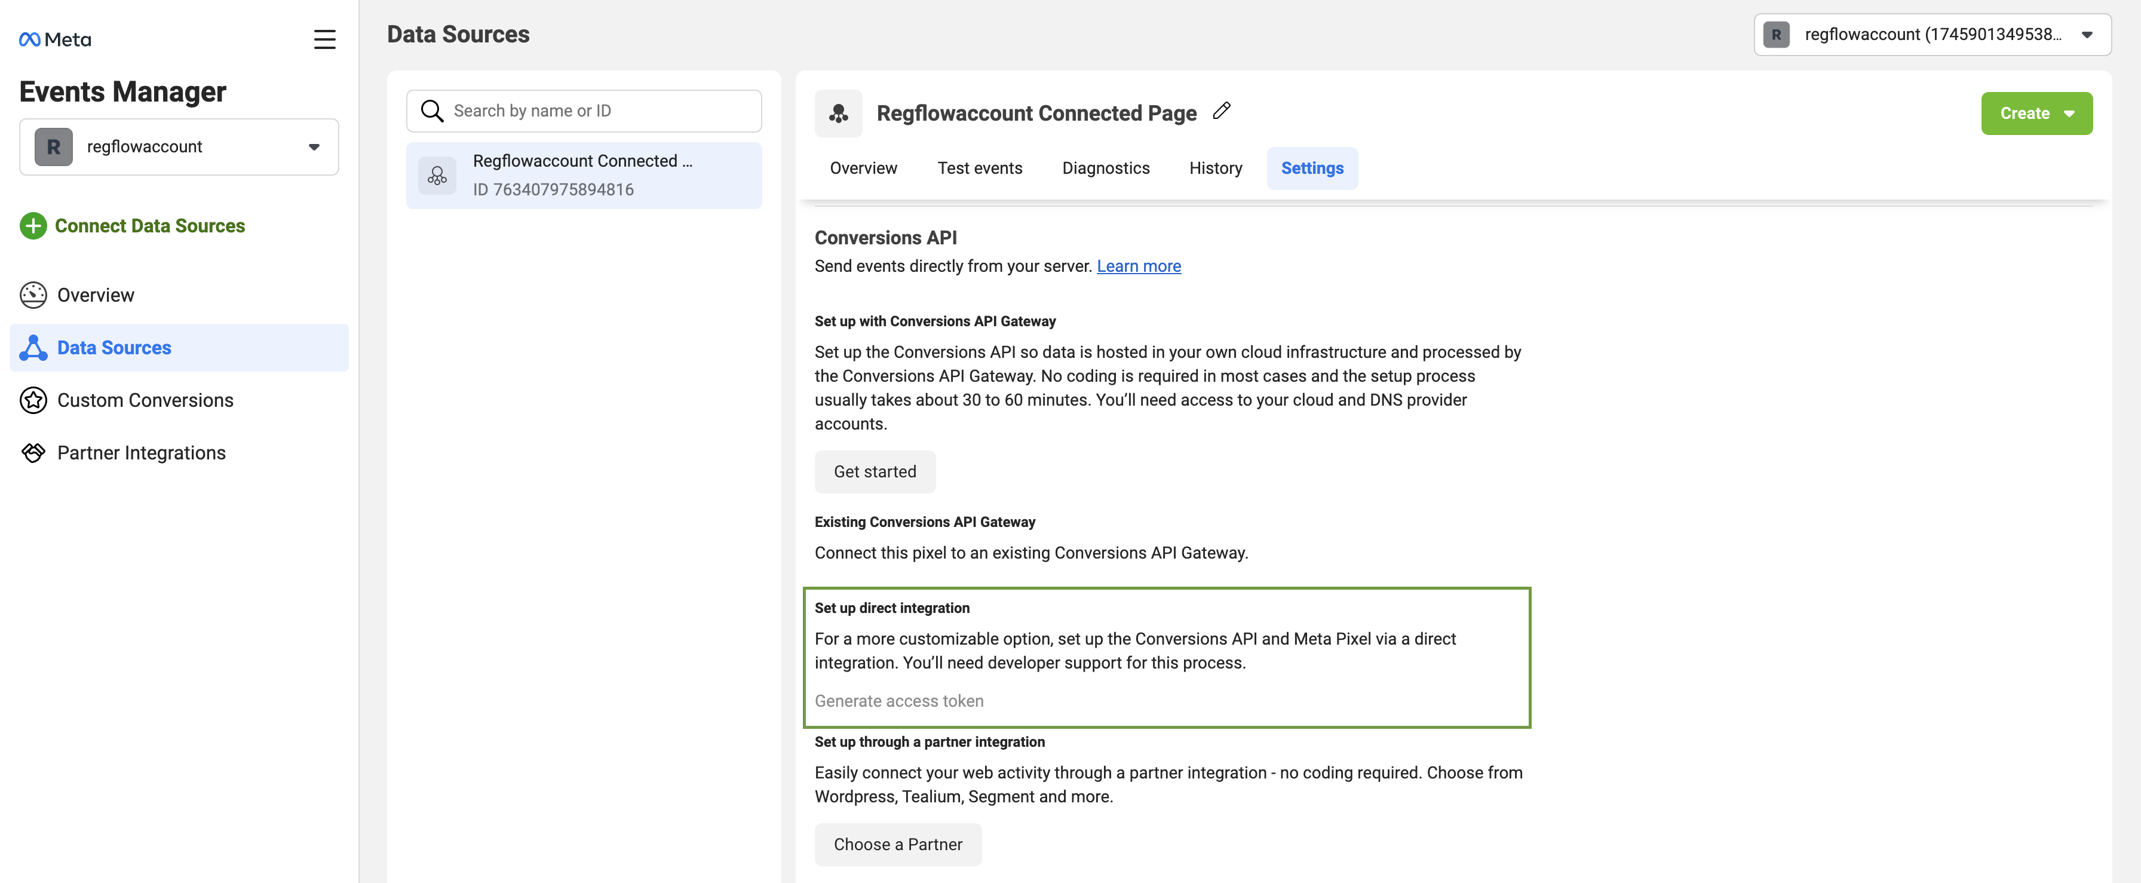Screen dimensions: 2141x883
Task: Click the Events Manager title
Action: (122, 91)
